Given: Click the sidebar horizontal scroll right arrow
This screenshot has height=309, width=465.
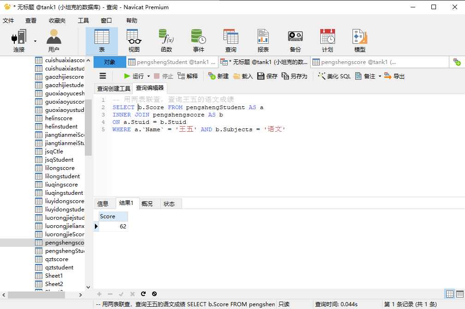Looking at the screenshot, I should click(x=80, y=295).
